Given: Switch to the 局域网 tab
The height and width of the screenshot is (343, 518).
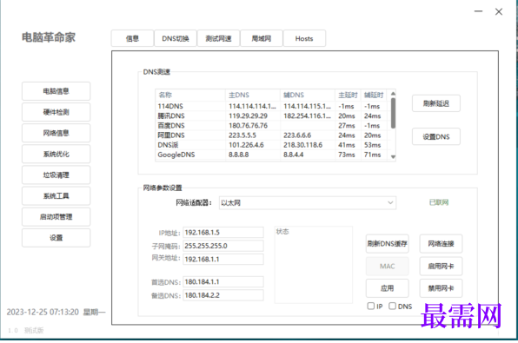Looking at the screenshot, I should tap(262, 38).
